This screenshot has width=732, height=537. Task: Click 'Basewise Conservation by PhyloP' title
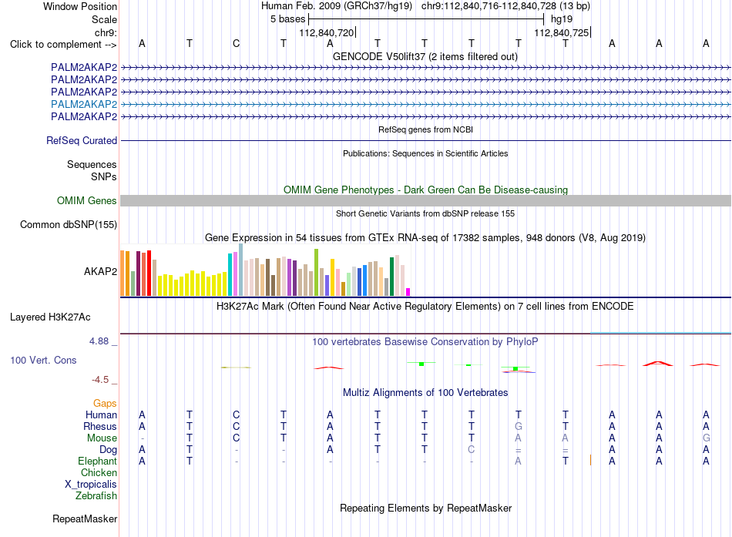point(425,342)
